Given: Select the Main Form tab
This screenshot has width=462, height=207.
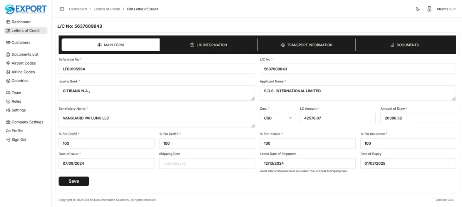Looking at the screenshot, I should (110, 45).
